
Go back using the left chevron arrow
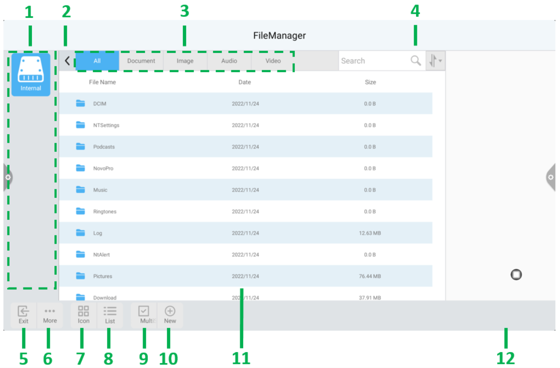[x=67, y=61]
